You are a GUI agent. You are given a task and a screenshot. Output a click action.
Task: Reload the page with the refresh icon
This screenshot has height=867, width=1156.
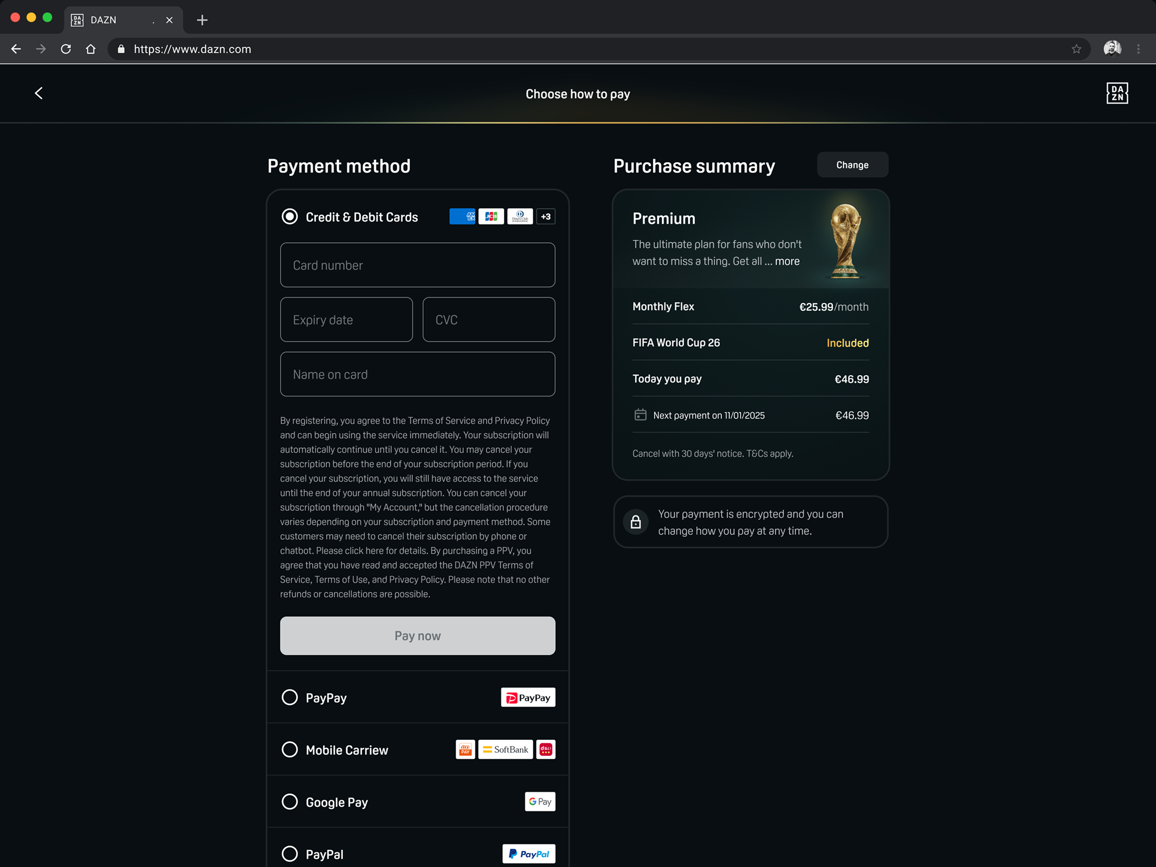click(66, 49)
